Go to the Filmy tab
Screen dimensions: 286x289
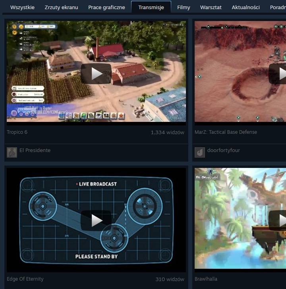coord(184,7)
